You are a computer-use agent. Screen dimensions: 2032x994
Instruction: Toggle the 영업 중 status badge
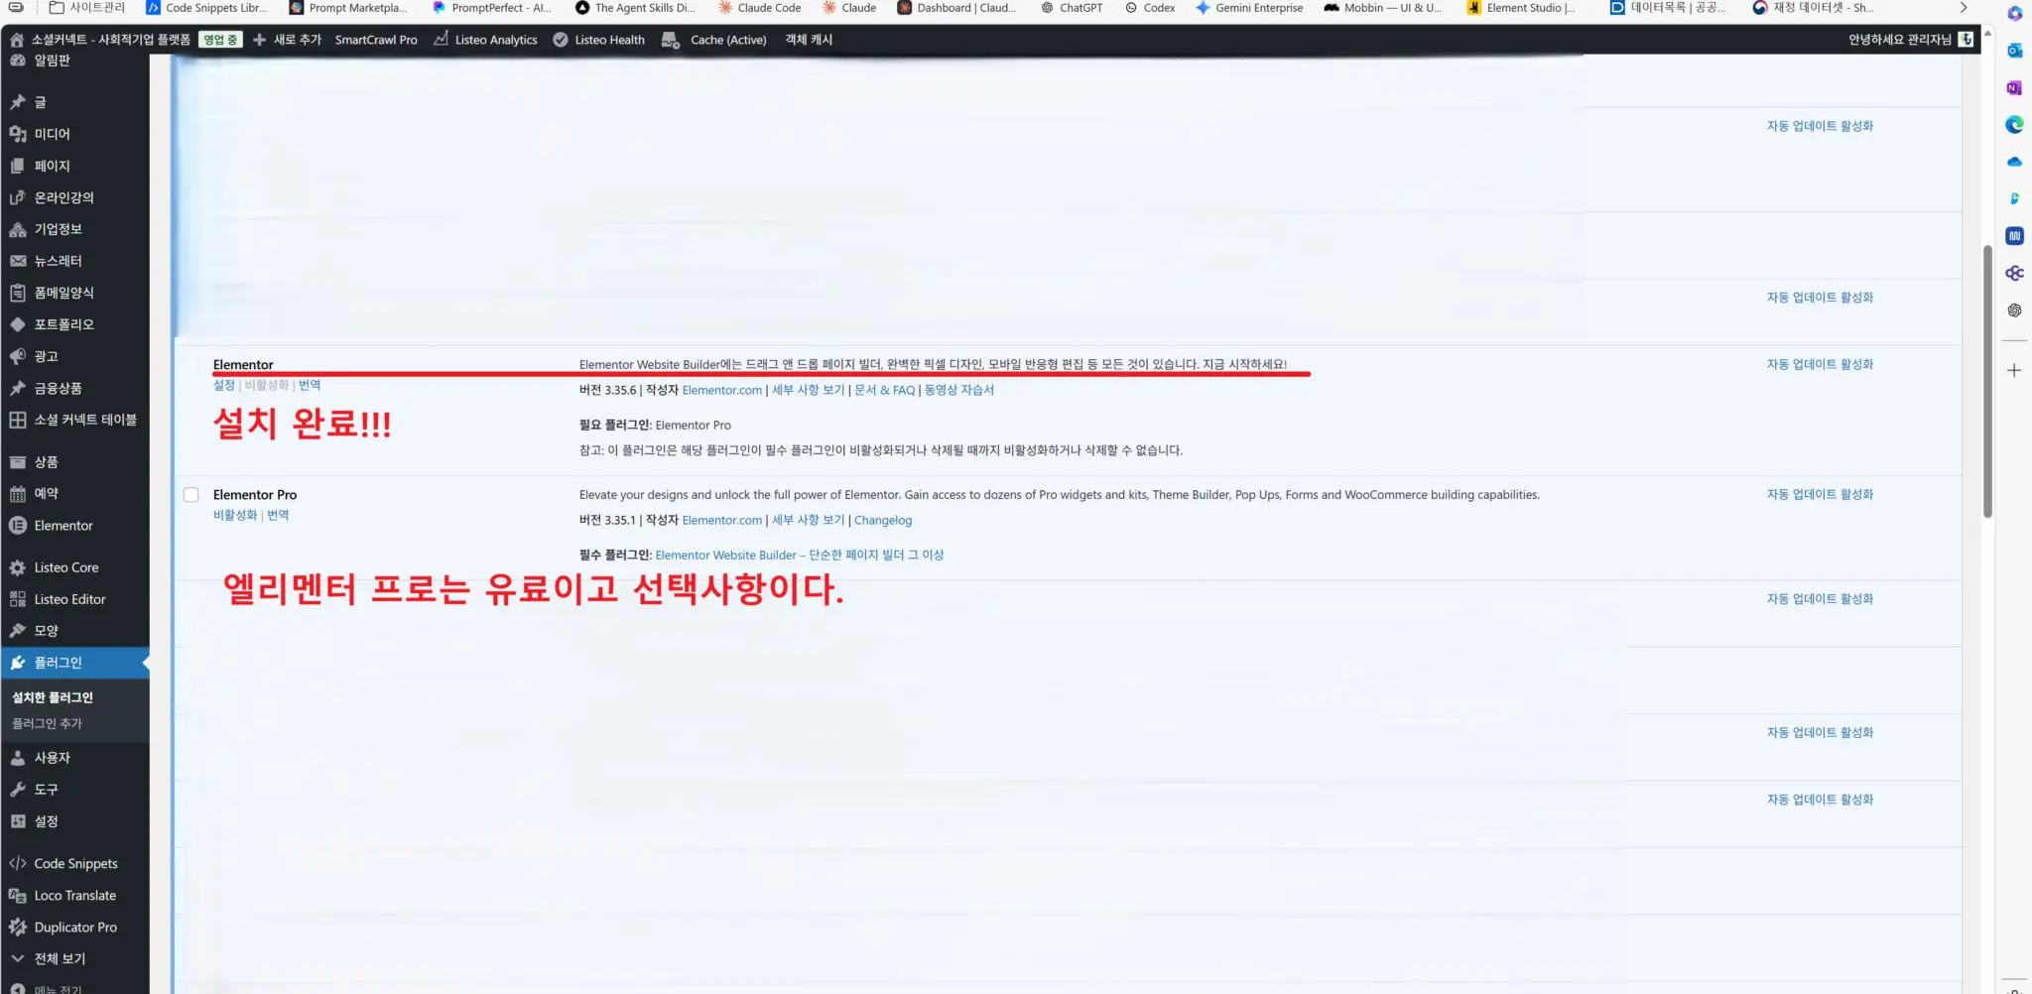pos(219,40)
